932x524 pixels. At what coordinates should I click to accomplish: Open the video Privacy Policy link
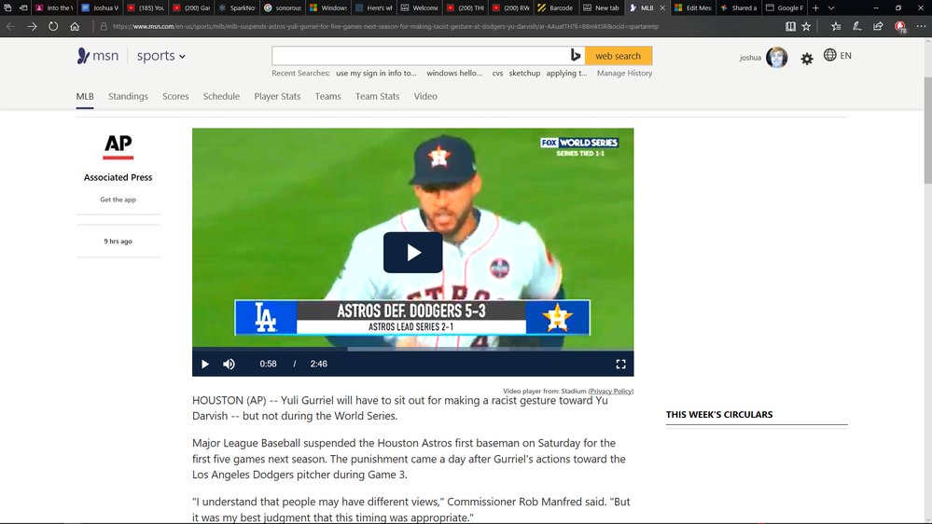click(610, 391)
